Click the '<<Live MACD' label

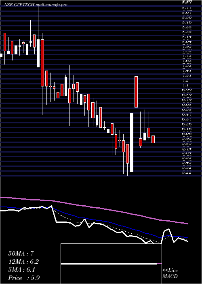(170, 273)
